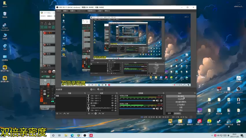Click the 开始录制 button
246x138 pixels.
[181, 99]
